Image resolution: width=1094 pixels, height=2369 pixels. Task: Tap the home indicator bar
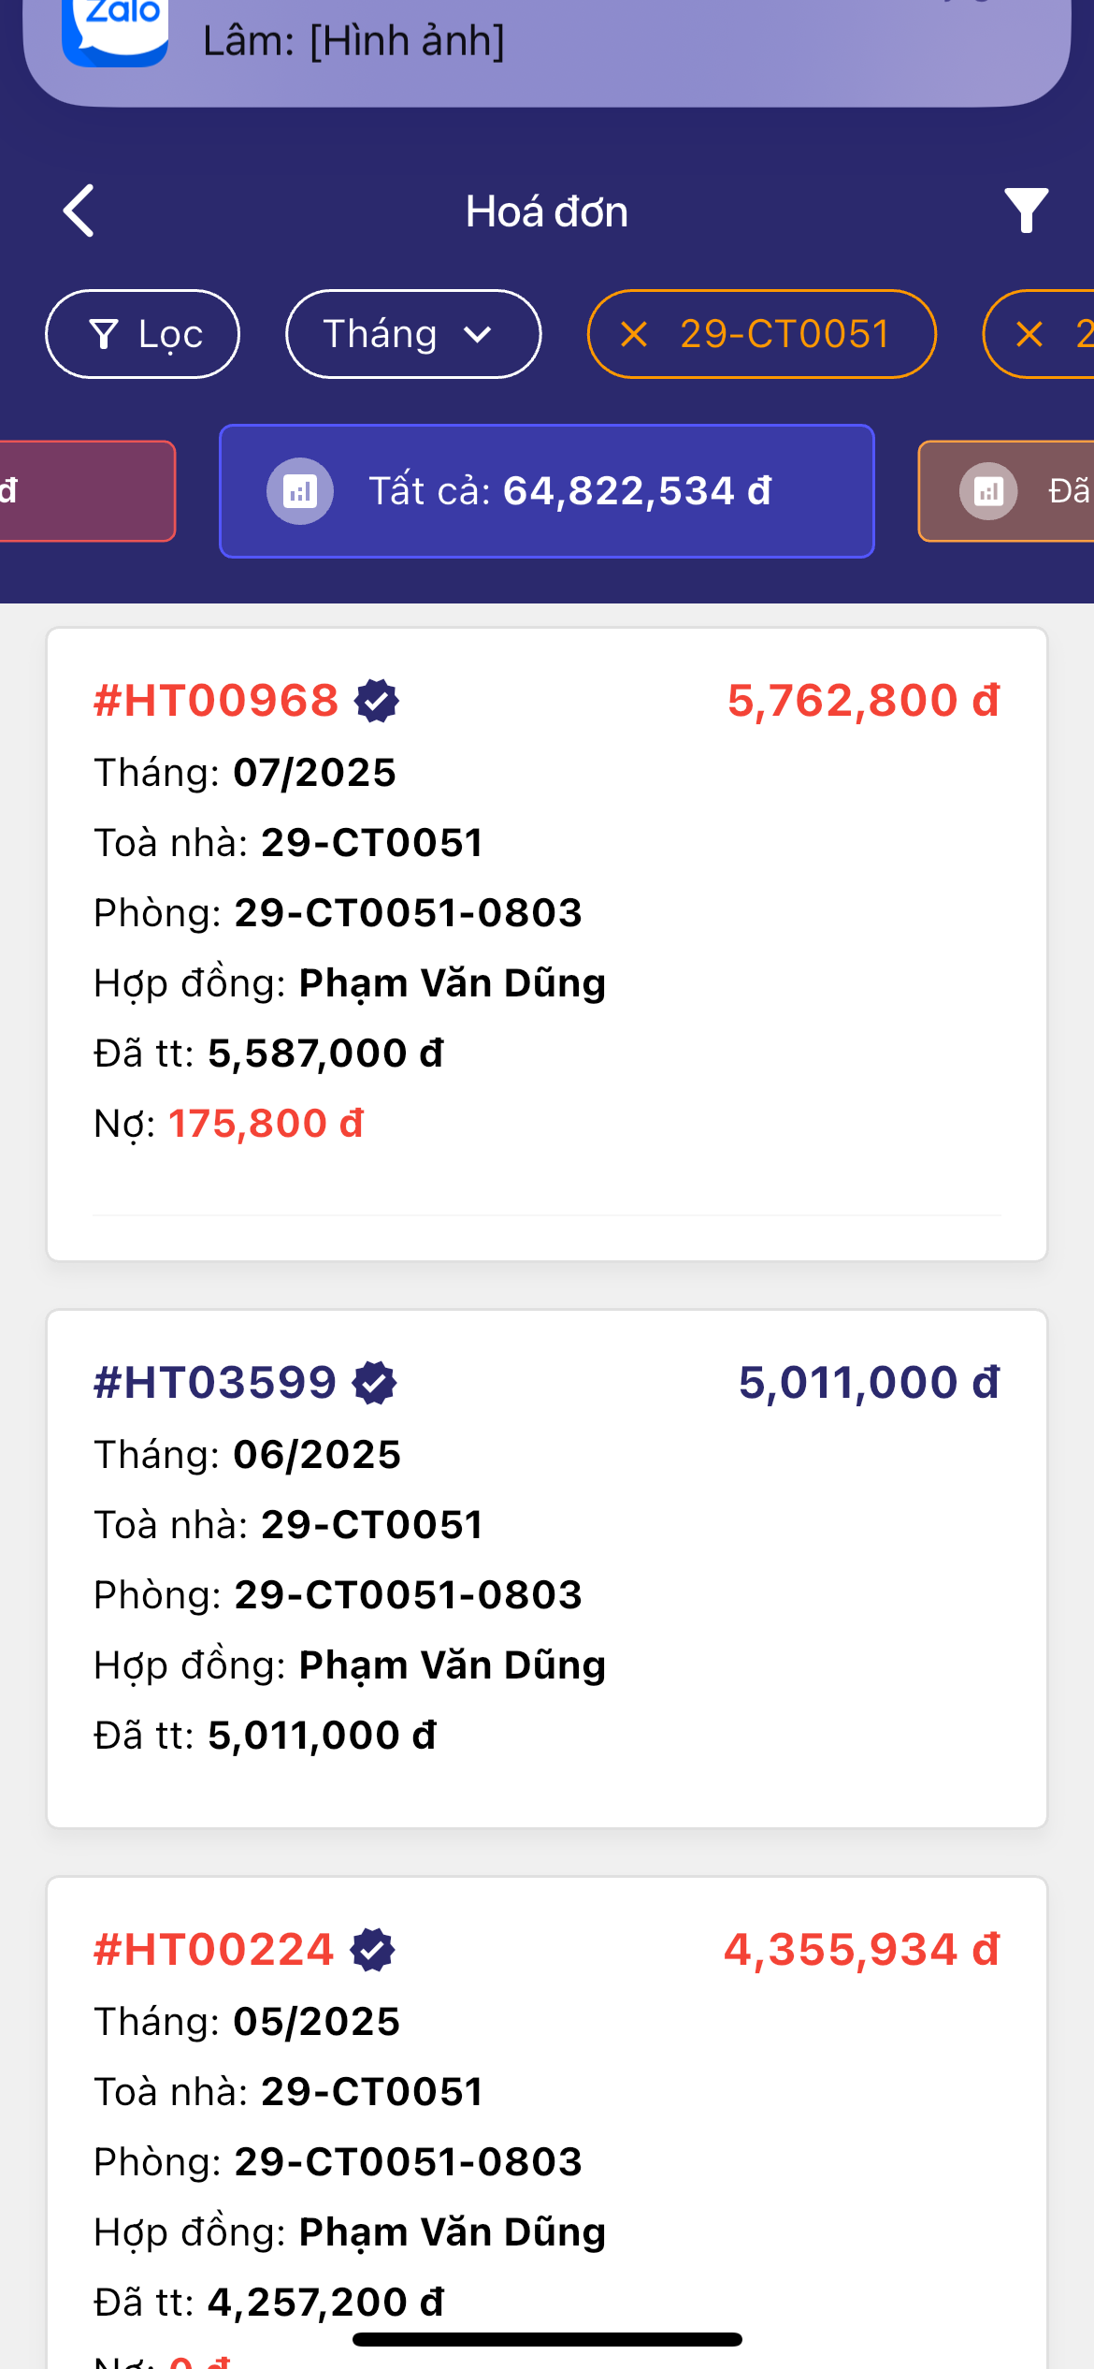pyautogui.click(x=547, y=2340)
